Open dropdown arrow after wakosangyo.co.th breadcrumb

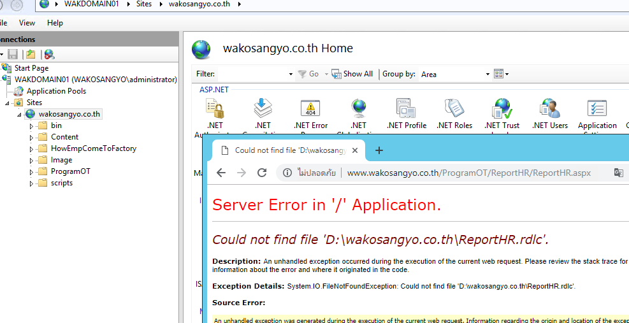click(240, 4)
